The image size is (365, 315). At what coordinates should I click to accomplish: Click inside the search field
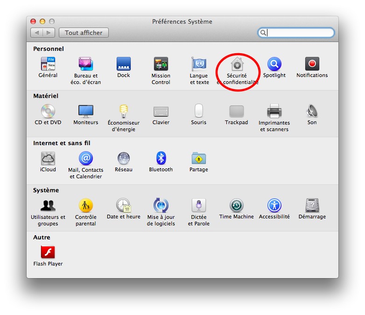pos(300,33)
